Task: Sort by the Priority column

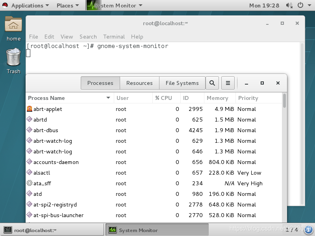Action: (x=259, y=98)
